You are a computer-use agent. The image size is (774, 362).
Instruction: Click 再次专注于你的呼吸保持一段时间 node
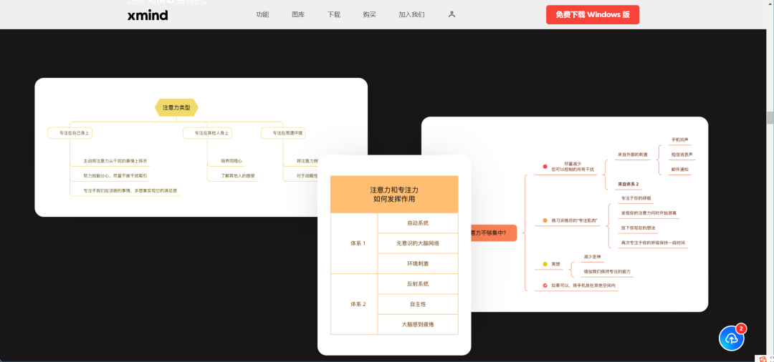(x=653, y=243)
